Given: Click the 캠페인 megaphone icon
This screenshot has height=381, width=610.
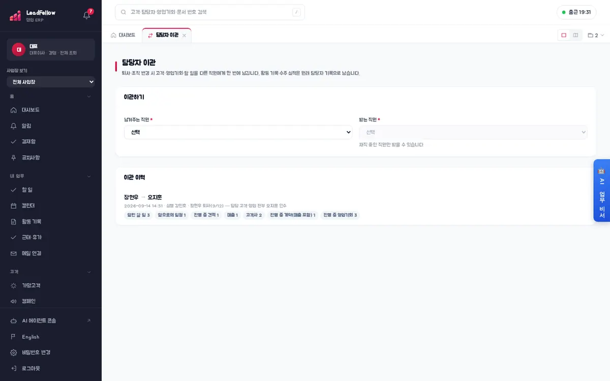Looking at the screenshot, I should (x=14, y=301).
